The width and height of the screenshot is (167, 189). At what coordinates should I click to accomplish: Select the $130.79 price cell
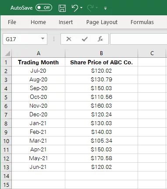(x=101, y=80)
